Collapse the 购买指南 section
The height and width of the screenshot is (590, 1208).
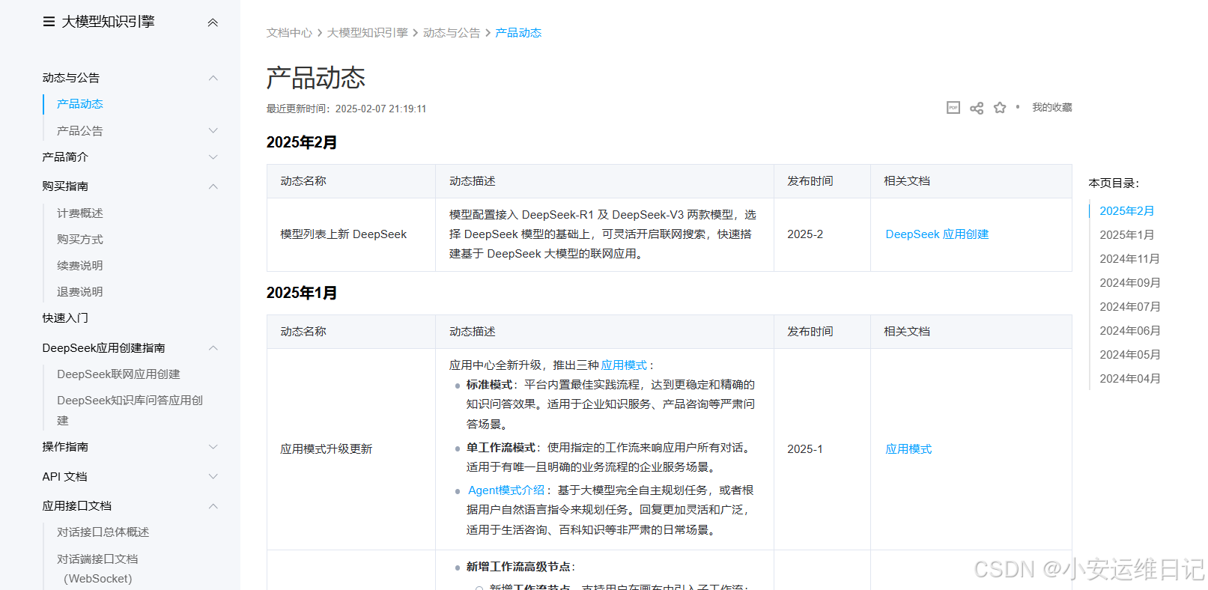(213, 186)
